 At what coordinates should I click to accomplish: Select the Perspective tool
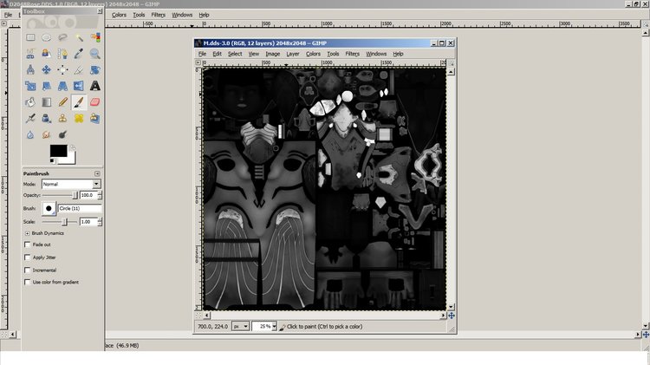(x=62, y=86)
